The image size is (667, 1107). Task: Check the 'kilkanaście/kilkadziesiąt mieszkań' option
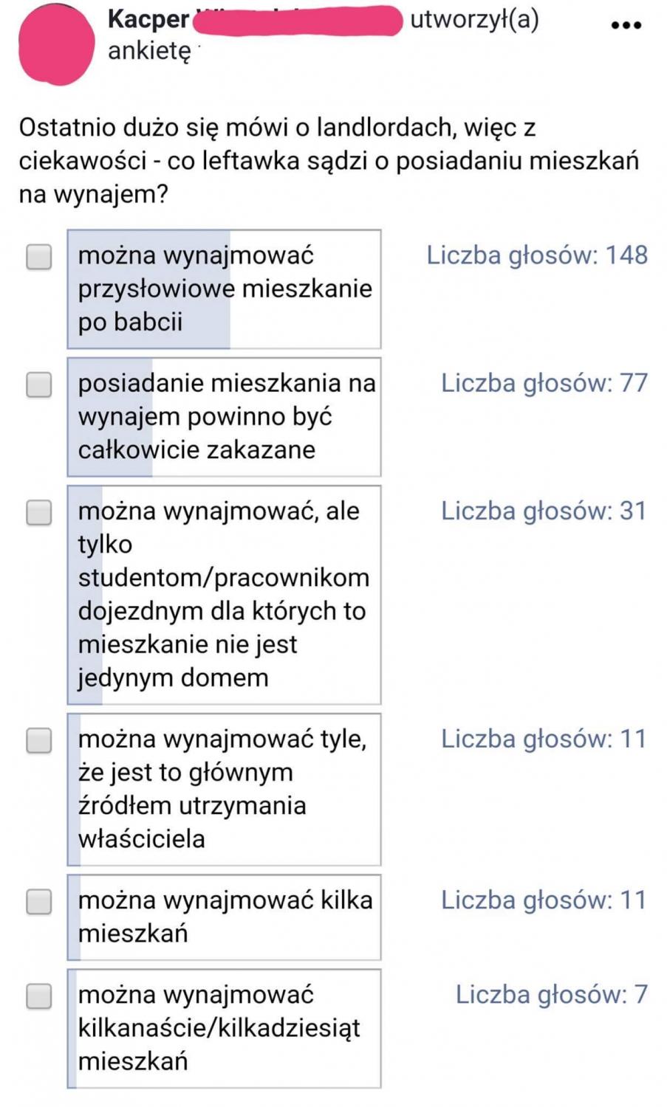point(39,996)
